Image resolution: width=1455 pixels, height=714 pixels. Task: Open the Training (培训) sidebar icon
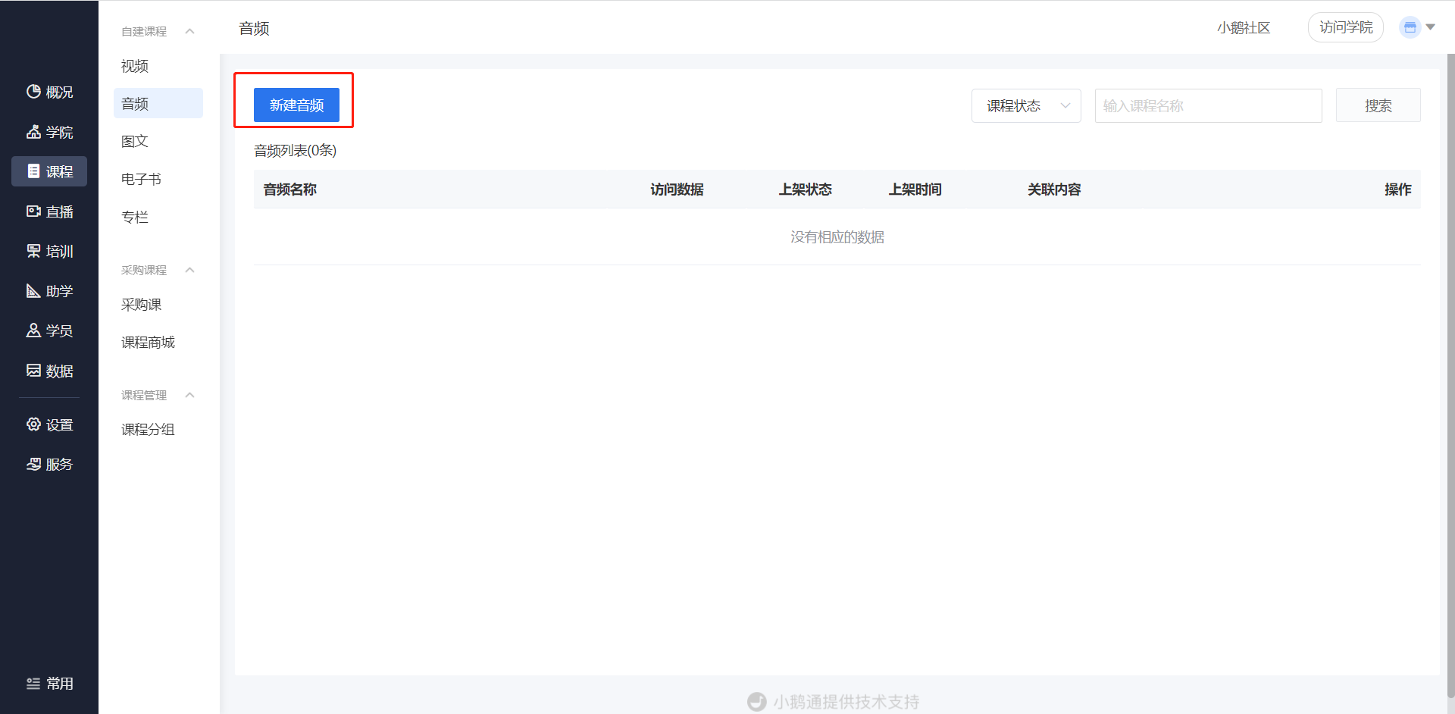coord(33,251)
